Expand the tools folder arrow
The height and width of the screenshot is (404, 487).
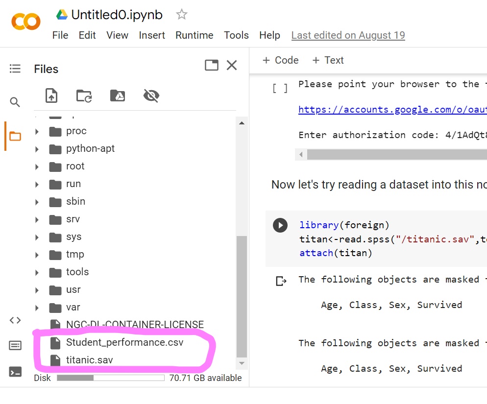(37, 272)
